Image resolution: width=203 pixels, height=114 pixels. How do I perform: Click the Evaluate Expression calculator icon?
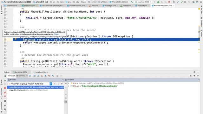(x=57, y=76)
